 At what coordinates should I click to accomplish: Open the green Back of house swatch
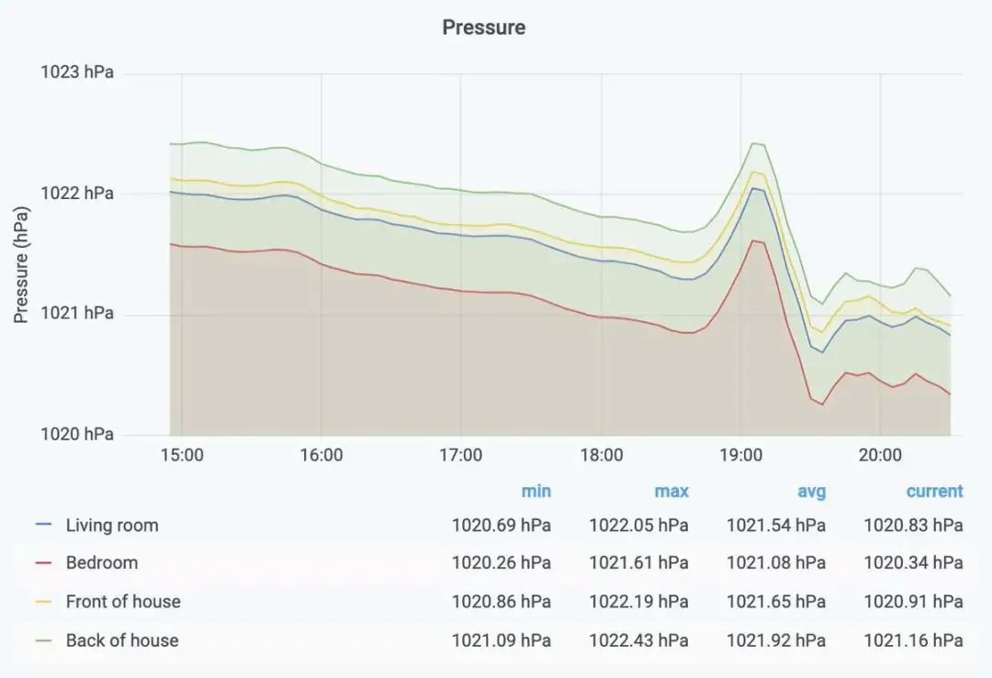tap(44, 640)
